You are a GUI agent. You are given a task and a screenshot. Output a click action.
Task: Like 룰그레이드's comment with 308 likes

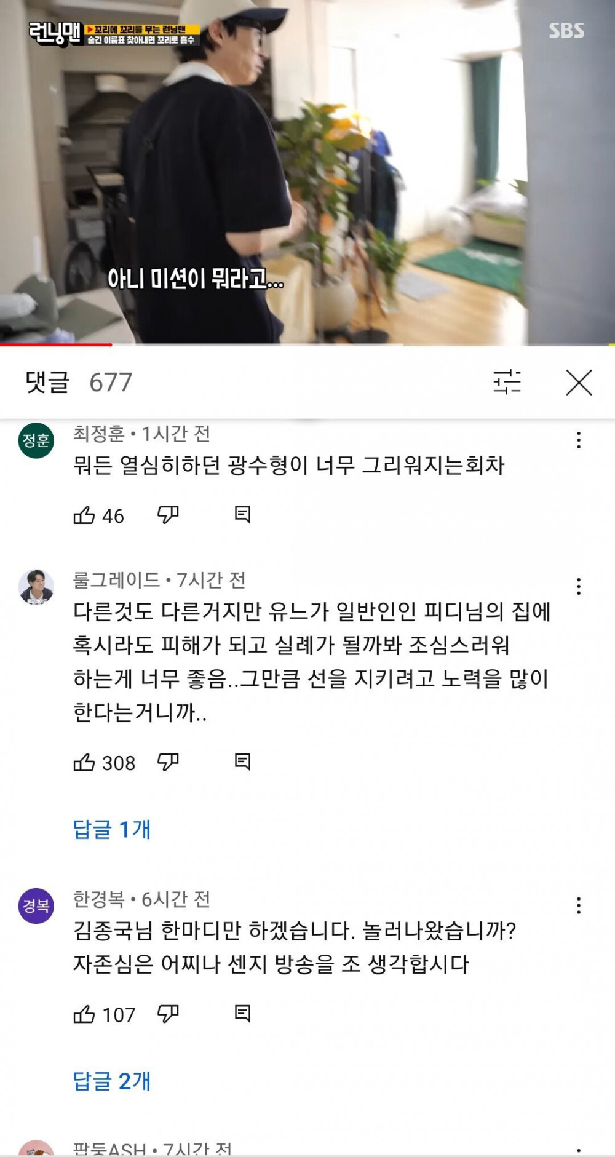coord(84,762)
